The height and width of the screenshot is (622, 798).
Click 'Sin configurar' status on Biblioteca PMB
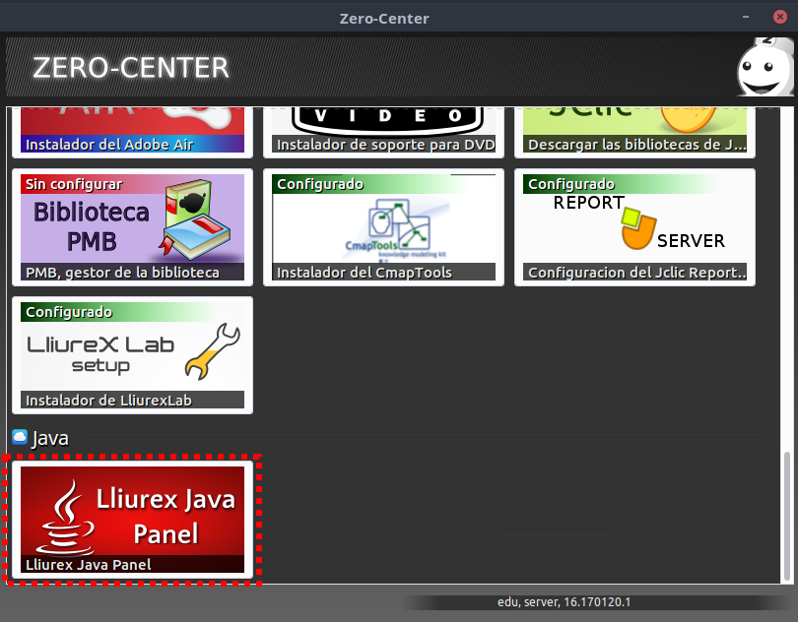pyautogui.click(x=74, y=184)
